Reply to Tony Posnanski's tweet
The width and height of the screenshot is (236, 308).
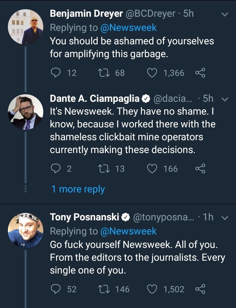[x=56, y=289]
